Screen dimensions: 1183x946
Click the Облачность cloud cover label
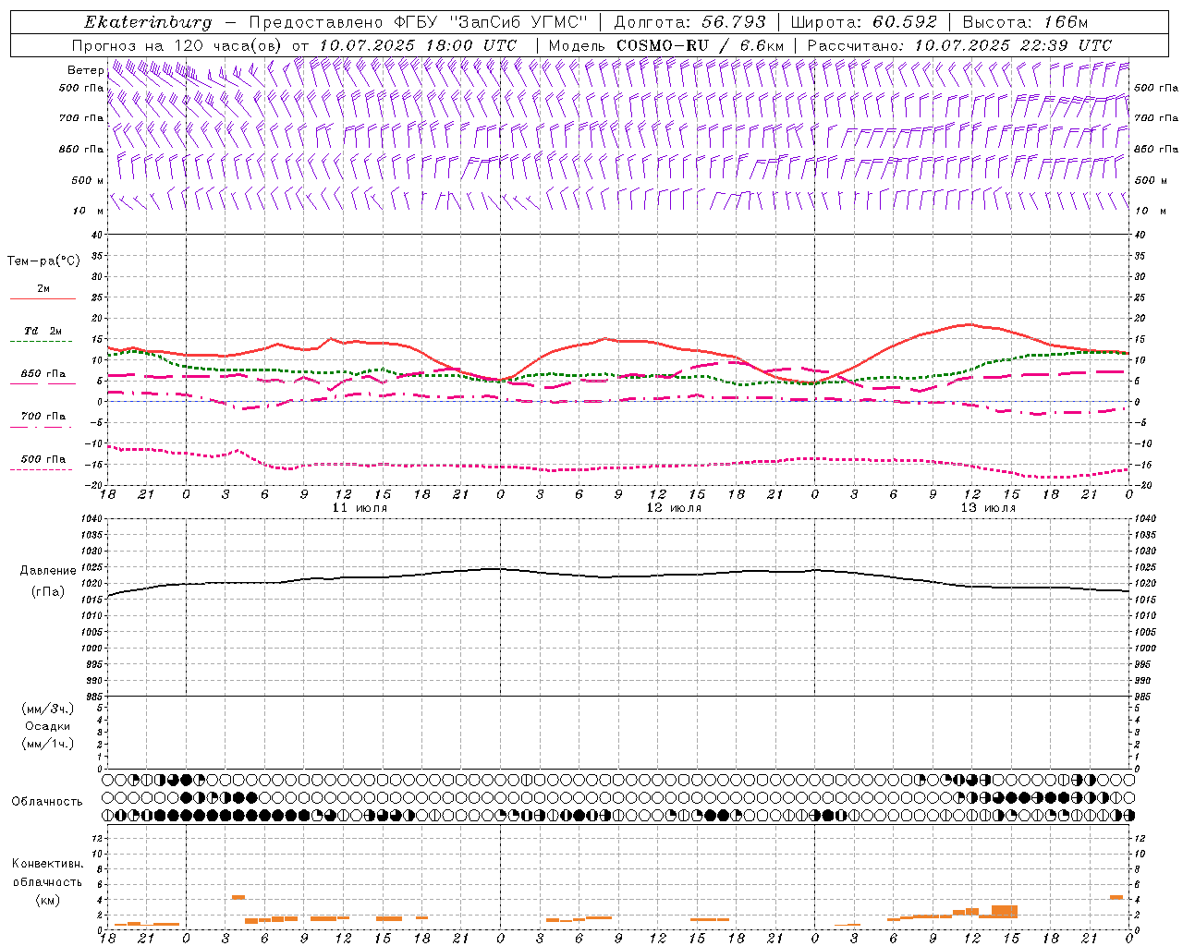point(47,802)
